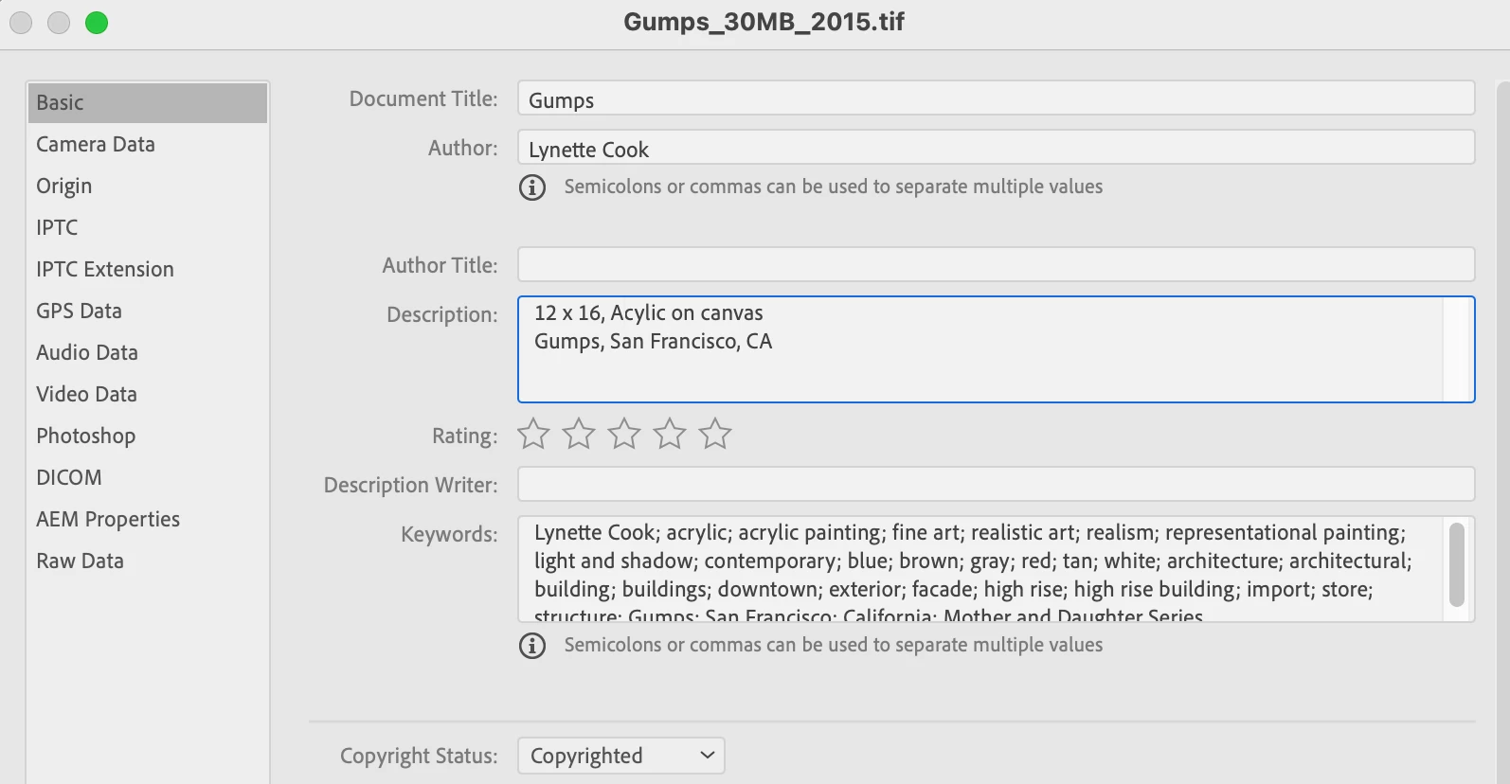Image resolution: width=1510 pixels, height=784 pixels.
Task: Open the DICOM section
Action: tap(148, 477)
